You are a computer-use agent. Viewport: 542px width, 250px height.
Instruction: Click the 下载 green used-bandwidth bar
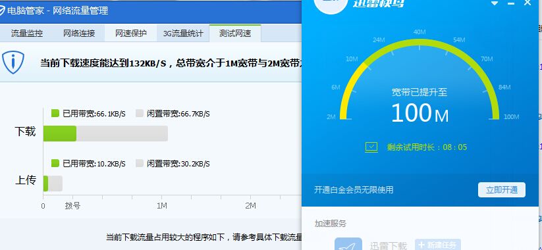60,134
